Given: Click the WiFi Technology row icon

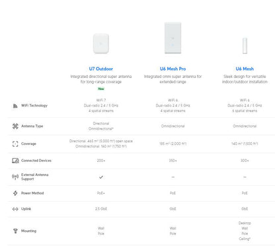Looking at the screenshot, I should point(15,106).
